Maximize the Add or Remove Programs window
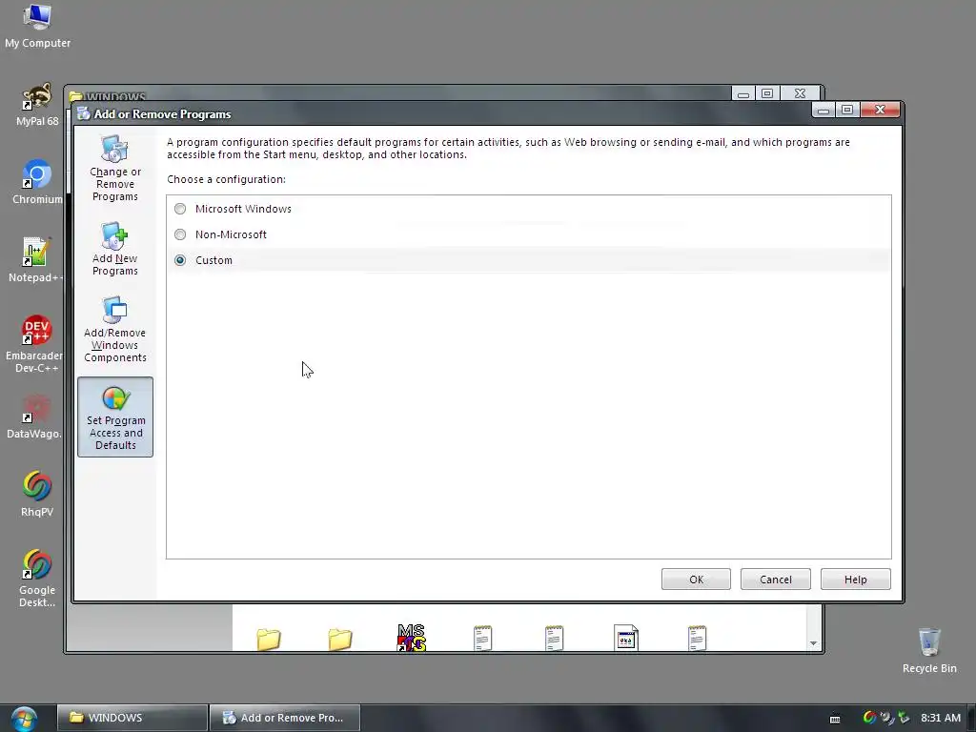 [847, 111]
